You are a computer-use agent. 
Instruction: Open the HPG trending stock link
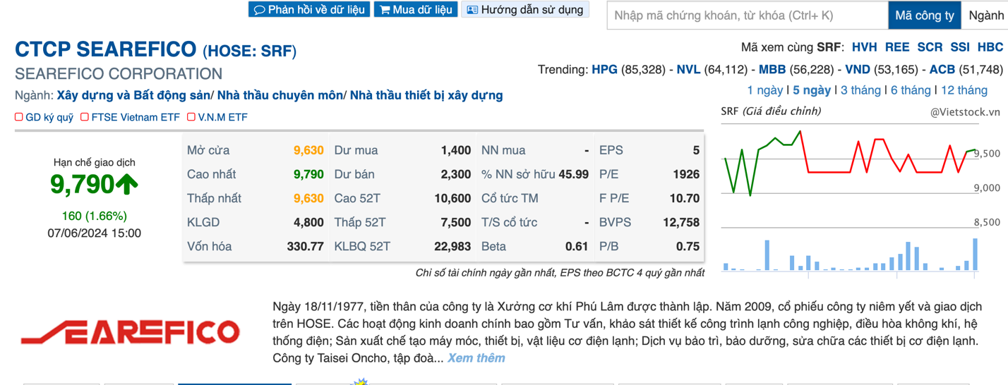(604, 69)
